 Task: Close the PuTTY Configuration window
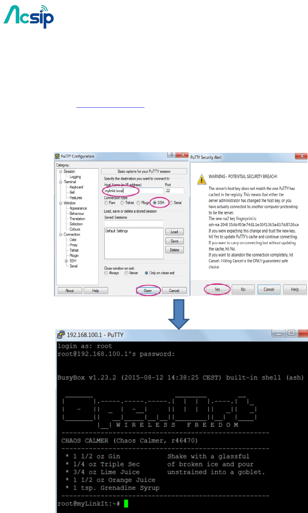coord(182,155)
